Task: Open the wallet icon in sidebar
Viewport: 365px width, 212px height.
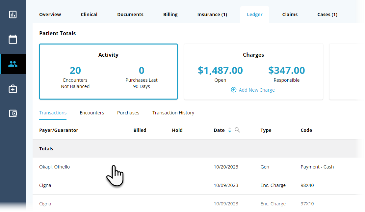Action: coord(13,113)
